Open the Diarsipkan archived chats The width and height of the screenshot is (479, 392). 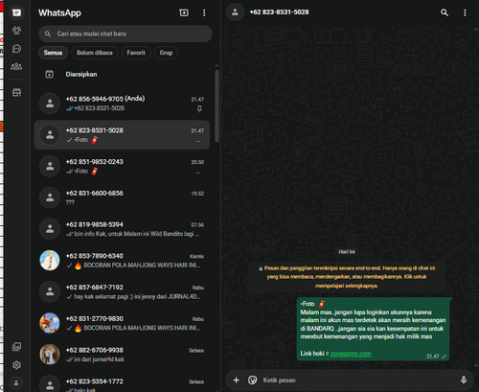pos(122,75)
